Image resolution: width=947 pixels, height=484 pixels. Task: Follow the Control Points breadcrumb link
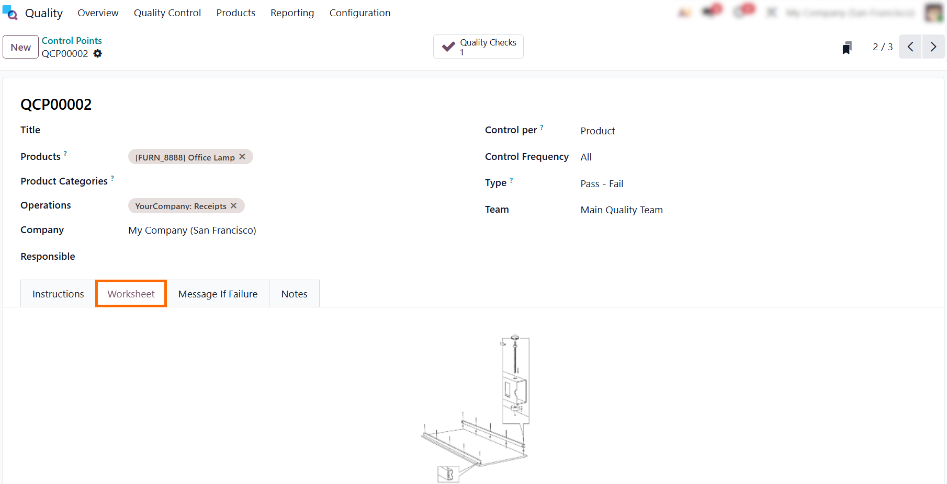[72, 40]
